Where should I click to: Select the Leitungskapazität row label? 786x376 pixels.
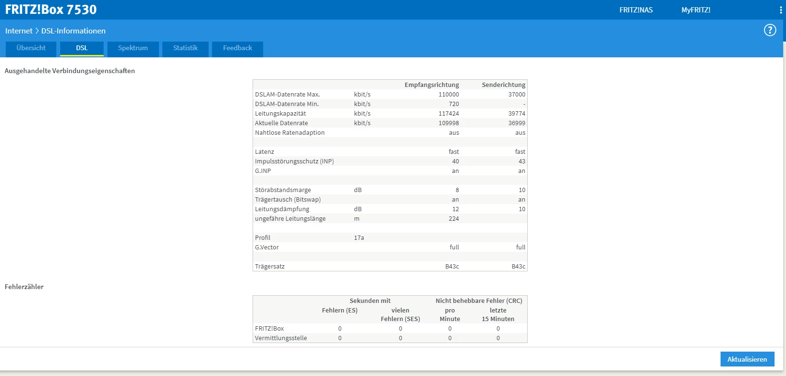pyautogui.click(x=280, y=114)
